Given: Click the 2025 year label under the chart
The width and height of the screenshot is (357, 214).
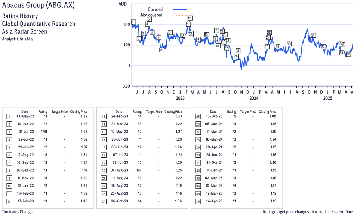Looking at the screenshot, I should coord(327,98).
